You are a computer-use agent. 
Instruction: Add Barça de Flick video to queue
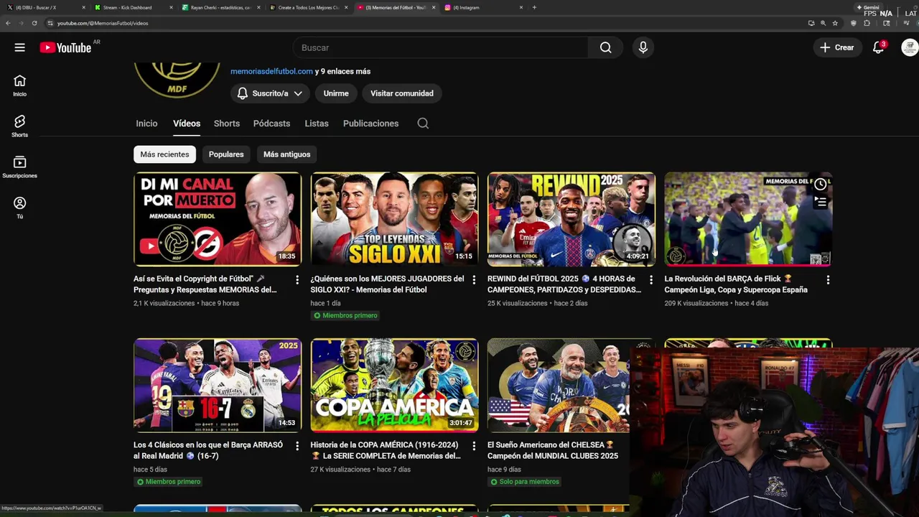[x=820, y=202]
